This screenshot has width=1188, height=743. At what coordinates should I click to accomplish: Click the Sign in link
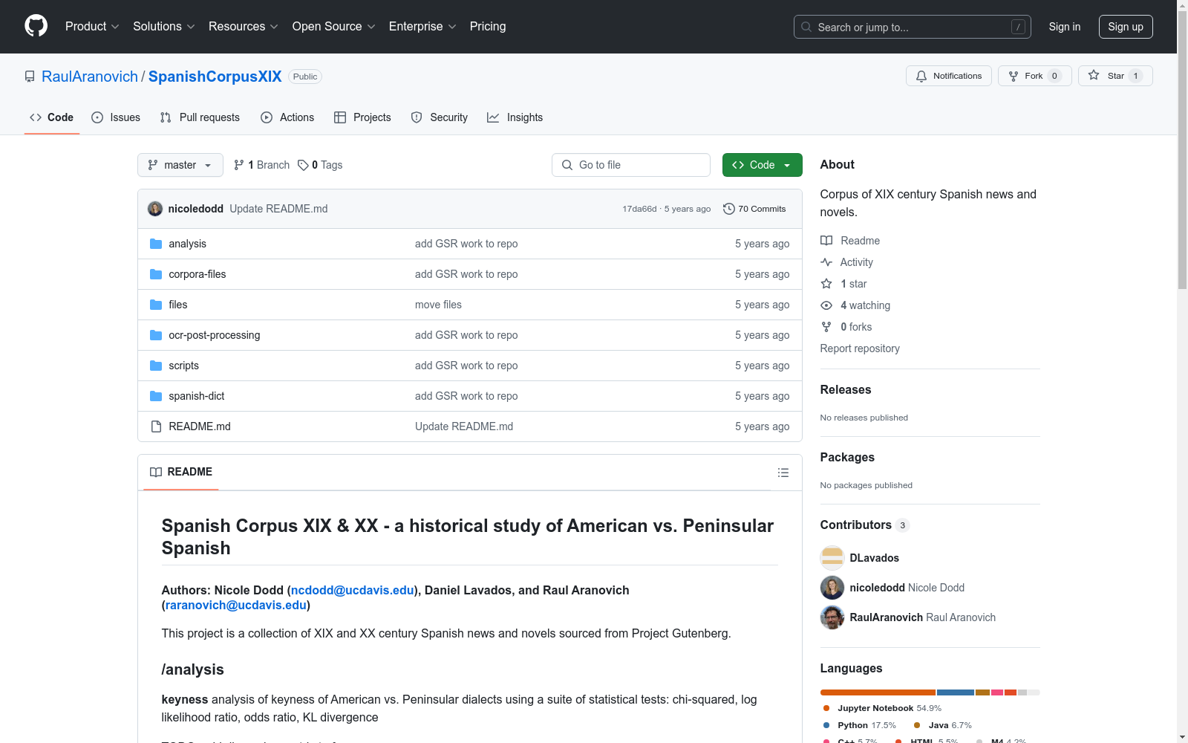[1064, 27]
